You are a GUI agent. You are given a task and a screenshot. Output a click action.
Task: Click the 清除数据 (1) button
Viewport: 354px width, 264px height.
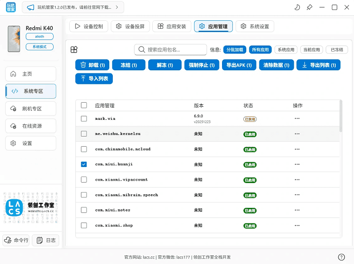click(276, 65)
